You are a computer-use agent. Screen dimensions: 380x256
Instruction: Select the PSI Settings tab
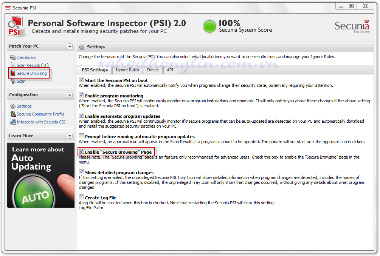(x=95, y=70)
